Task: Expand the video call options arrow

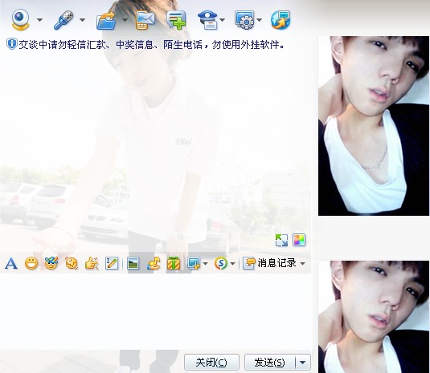Action: click(39, 20)
